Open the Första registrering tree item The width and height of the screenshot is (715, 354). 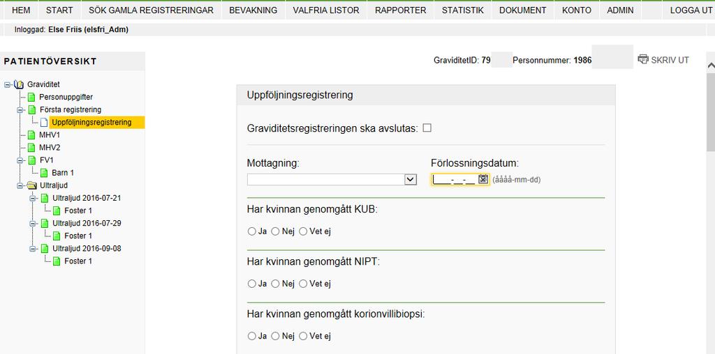[71, 109]
